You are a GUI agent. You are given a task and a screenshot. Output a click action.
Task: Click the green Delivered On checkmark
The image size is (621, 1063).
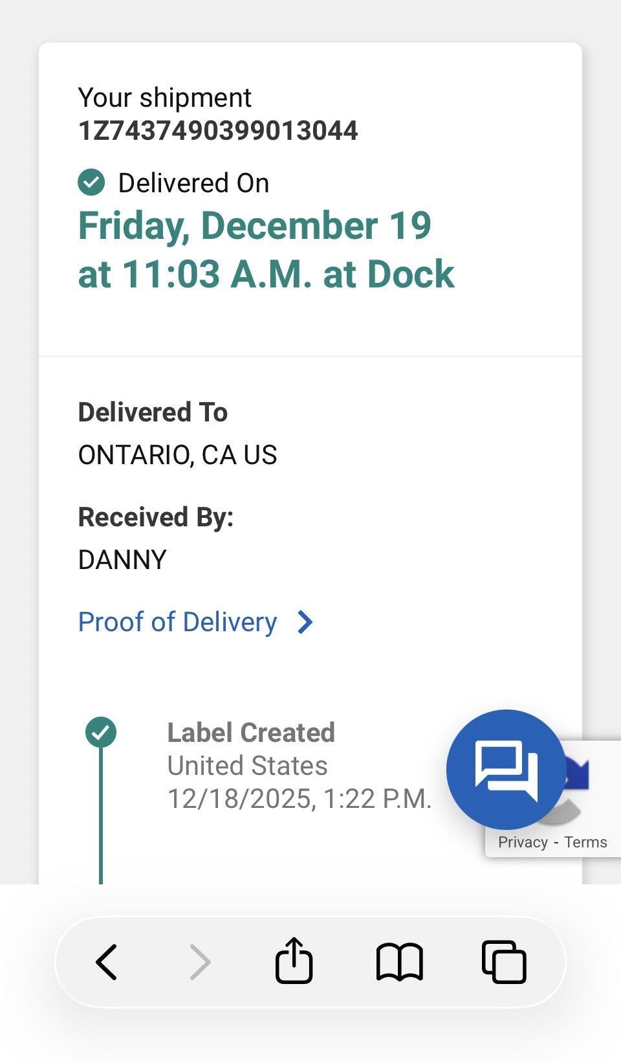click(91, 183)
